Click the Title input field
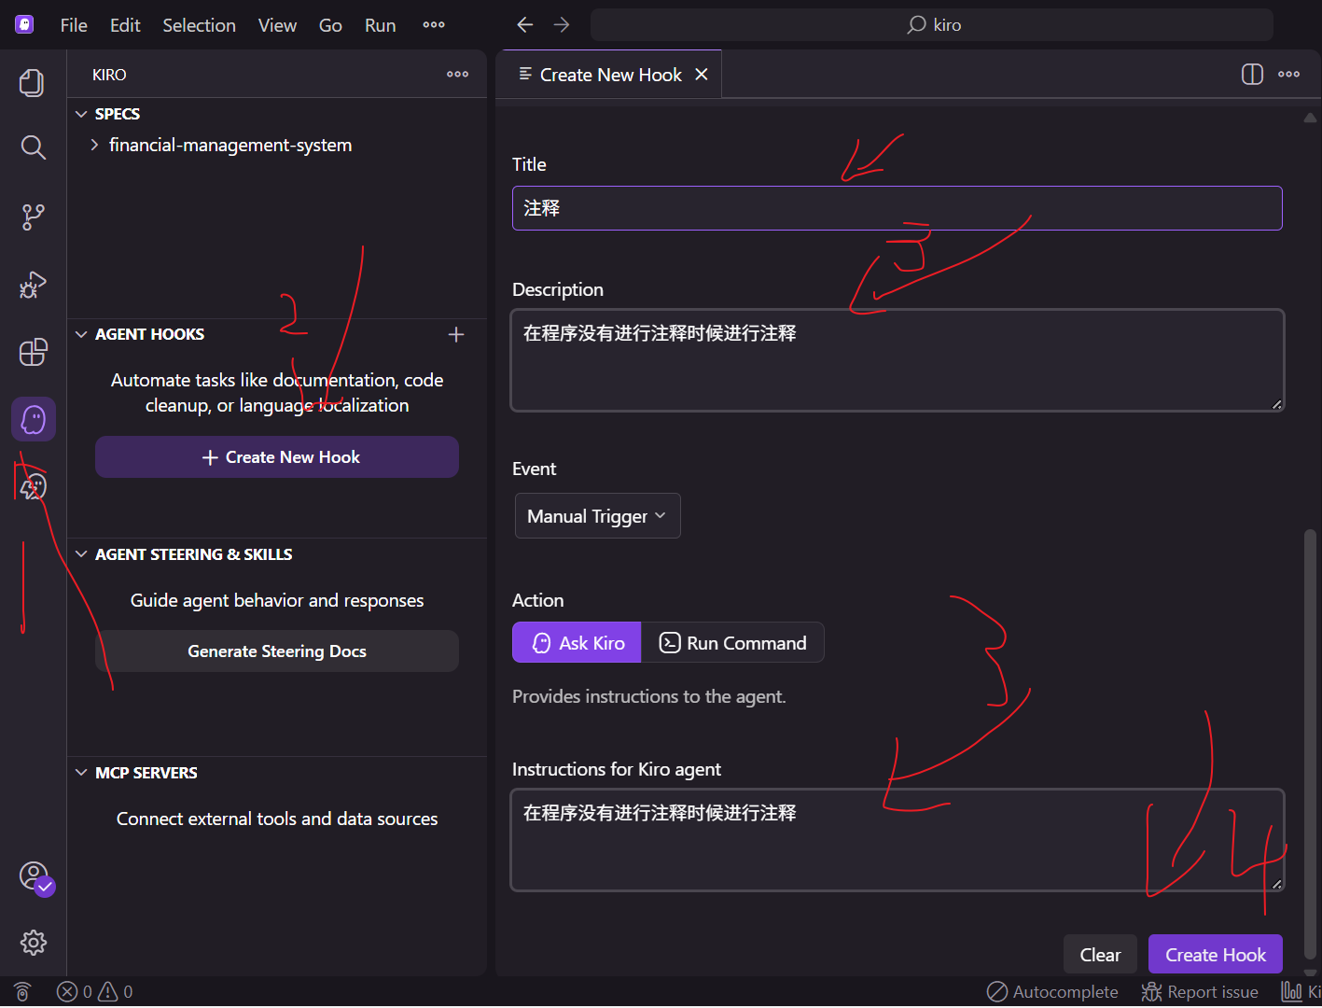Screen dimensions: 1322x1008 coord(898,208)
